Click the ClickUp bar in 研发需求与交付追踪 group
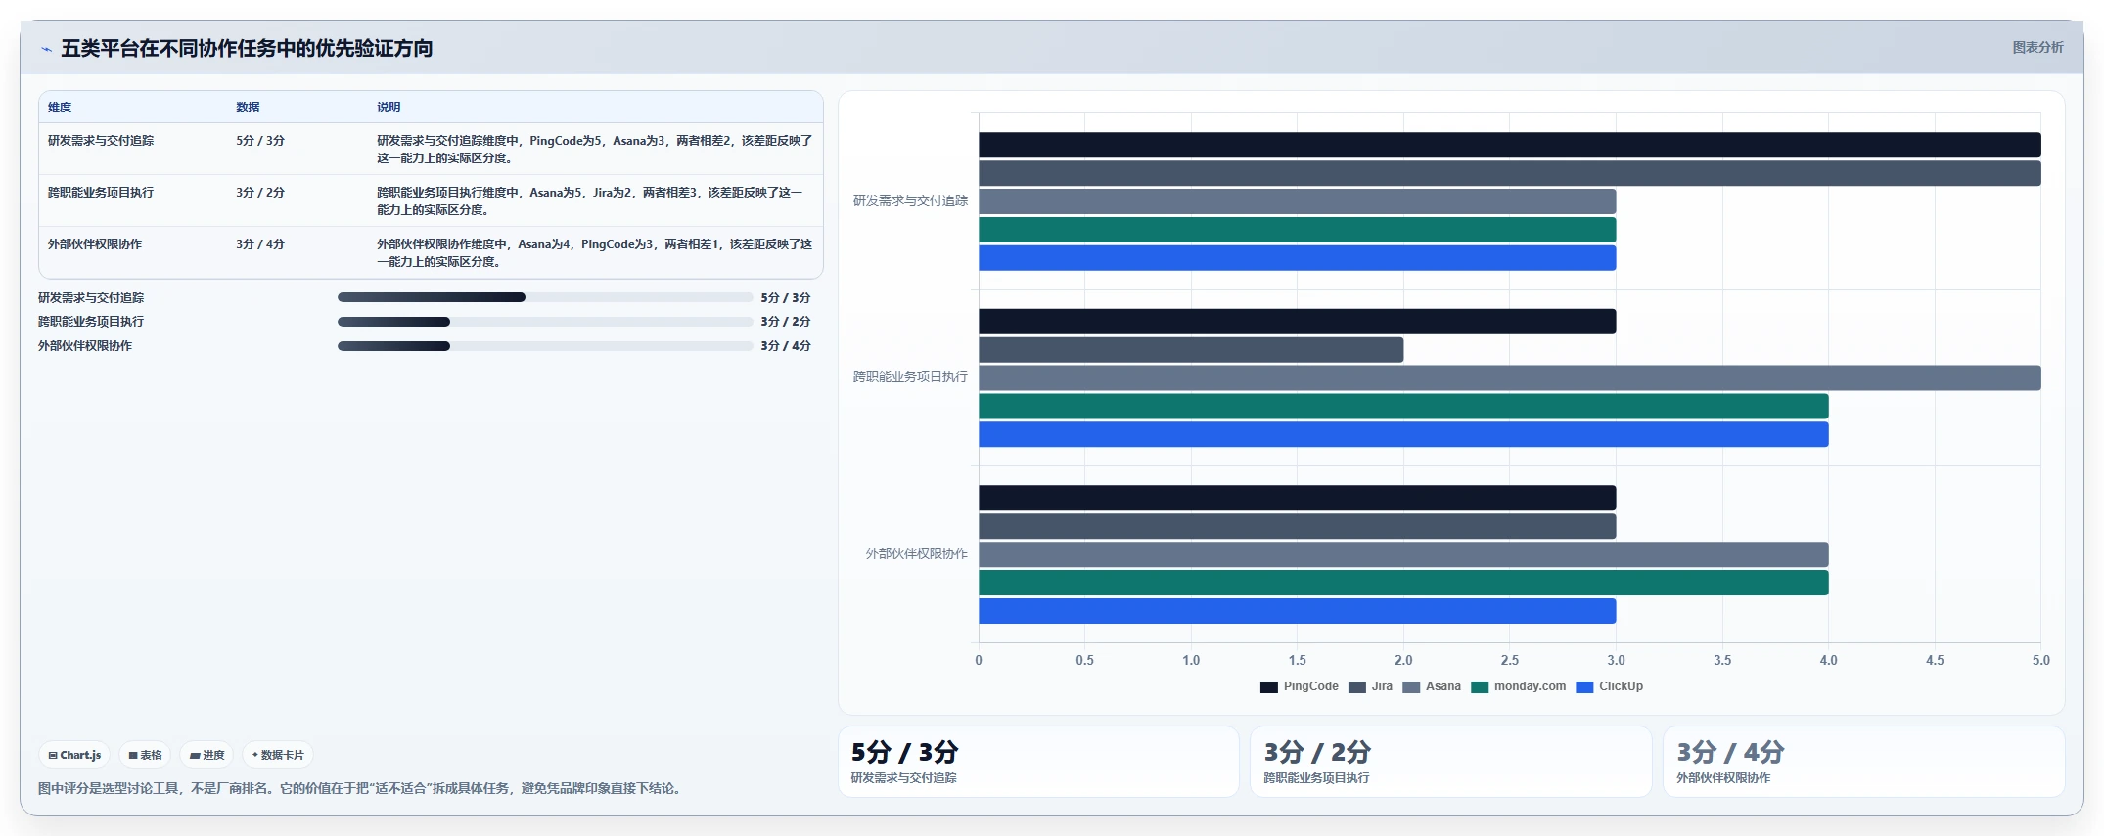The image size is (2104, 836). 1298,258
